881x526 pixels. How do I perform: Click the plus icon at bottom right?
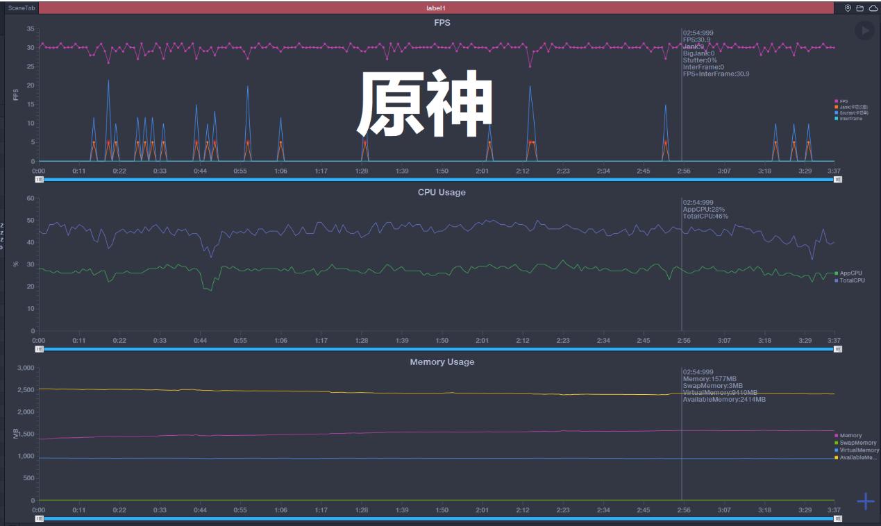(865, 500)
